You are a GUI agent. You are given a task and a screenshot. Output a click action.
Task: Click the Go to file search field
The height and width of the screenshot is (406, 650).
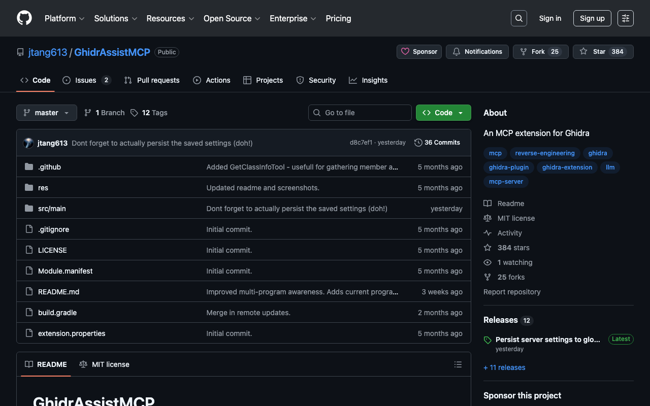click(360, 113)
